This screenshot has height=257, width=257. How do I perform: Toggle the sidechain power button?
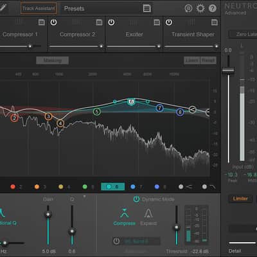(x=116, y=241)
